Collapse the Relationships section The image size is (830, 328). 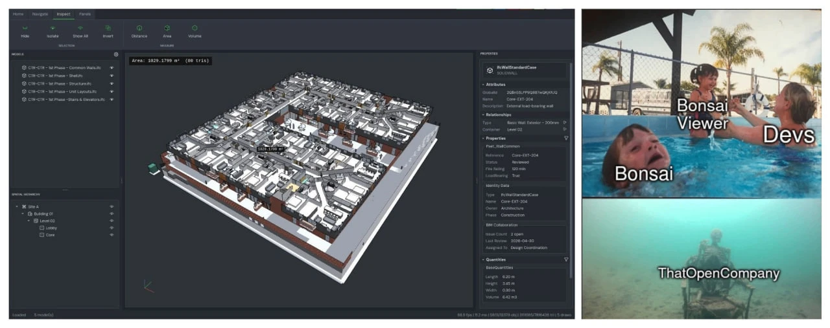click(x=483, y=115)
